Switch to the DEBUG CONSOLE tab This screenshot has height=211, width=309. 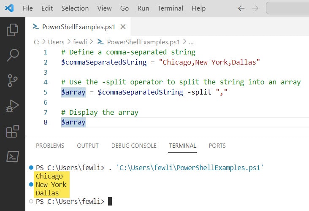(134, 146)
